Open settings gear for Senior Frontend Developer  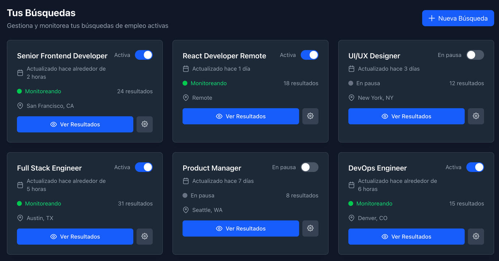(144, 124)
